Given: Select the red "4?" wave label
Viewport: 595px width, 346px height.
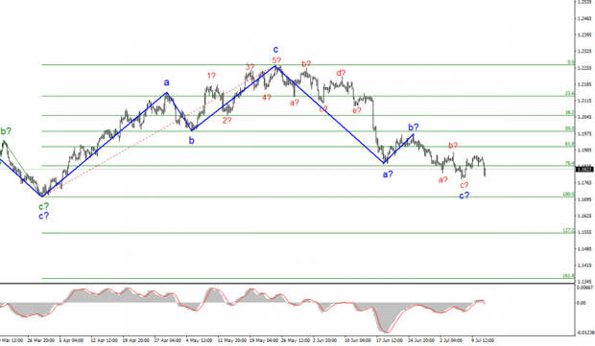Looking at the screenshot, I should point(267,98).
